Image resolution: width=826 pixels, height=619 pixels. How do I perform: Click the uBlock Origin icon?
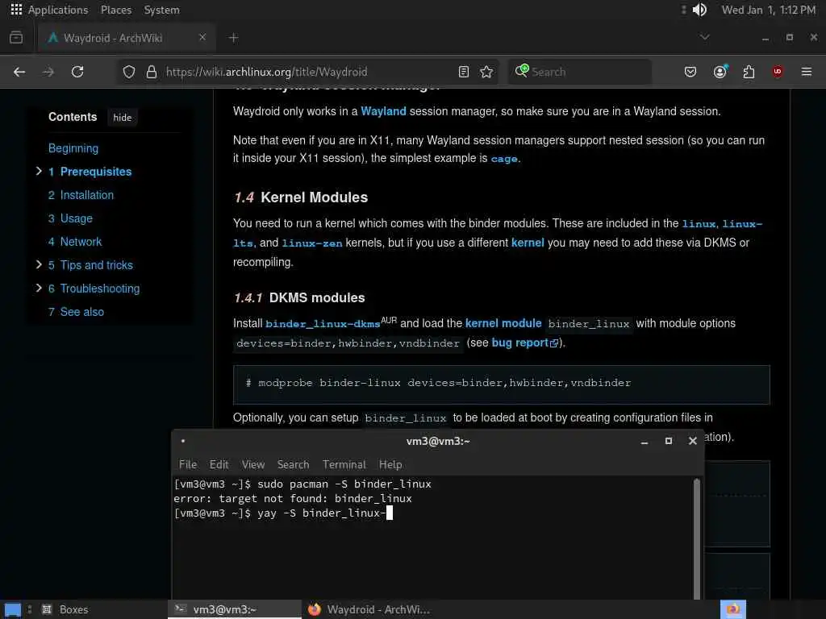pos(778,72)
